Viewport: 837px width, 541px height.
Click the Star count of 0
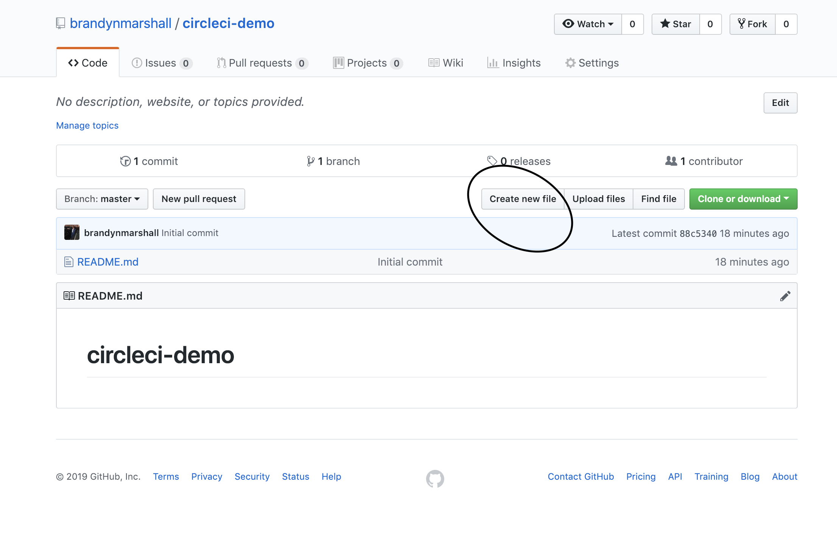coord(710,24)
